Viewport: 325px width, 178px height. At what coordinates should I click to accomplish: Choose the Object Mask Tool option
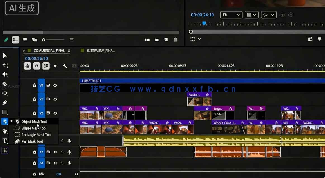tap(34, 121)
